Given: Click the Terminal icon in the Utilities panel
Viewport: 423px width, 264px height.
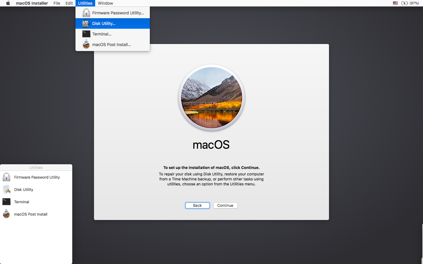Looking at the screenshot, I should [x=6, y=202].
